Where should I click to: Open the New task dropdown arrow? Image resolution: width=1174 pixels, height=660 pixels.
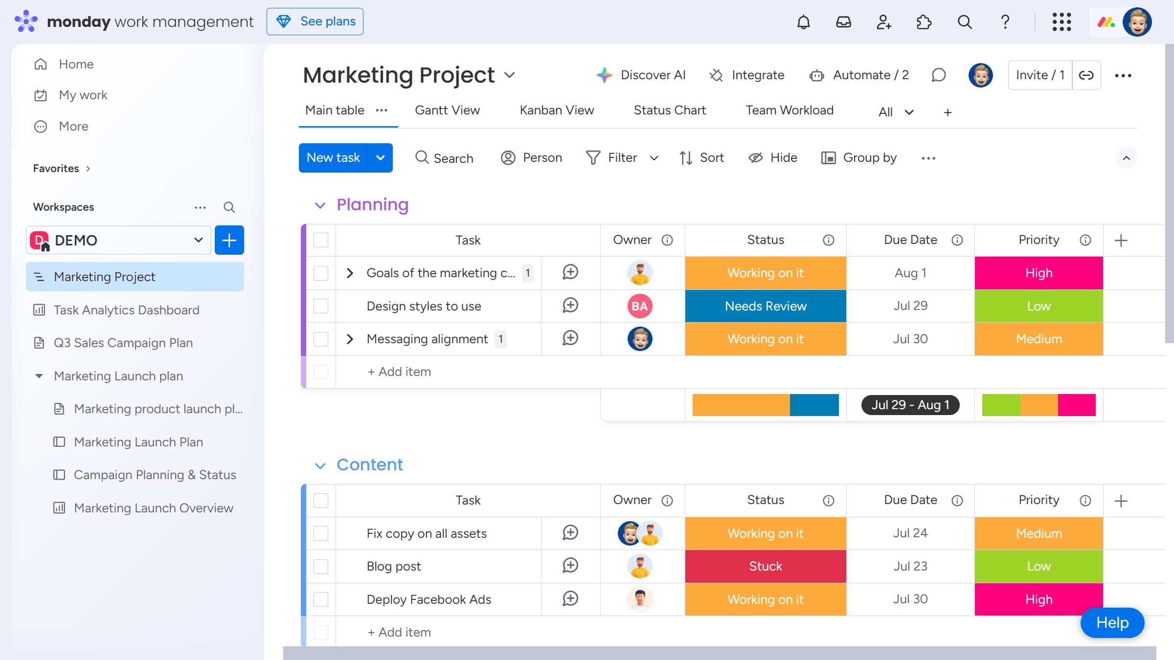tap(380, 158)
